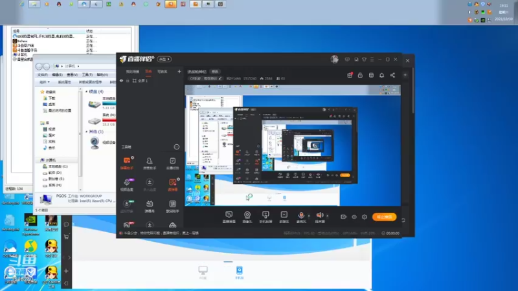This screenshot has height=291, width=518.
Task: Click the shopping cart icon in side strip
Action: 67,237
